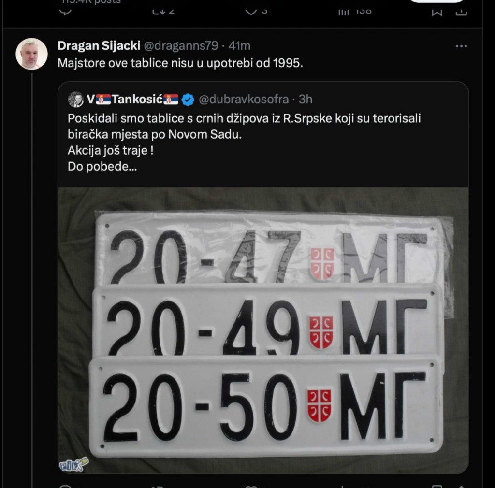Click the reply text 'Majstore ove tablice'
The image size is (495, 488).
[180, 63]
